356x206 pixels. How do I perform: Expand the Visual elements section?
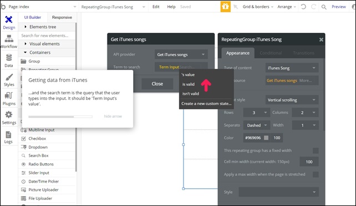tap(47, 44)
